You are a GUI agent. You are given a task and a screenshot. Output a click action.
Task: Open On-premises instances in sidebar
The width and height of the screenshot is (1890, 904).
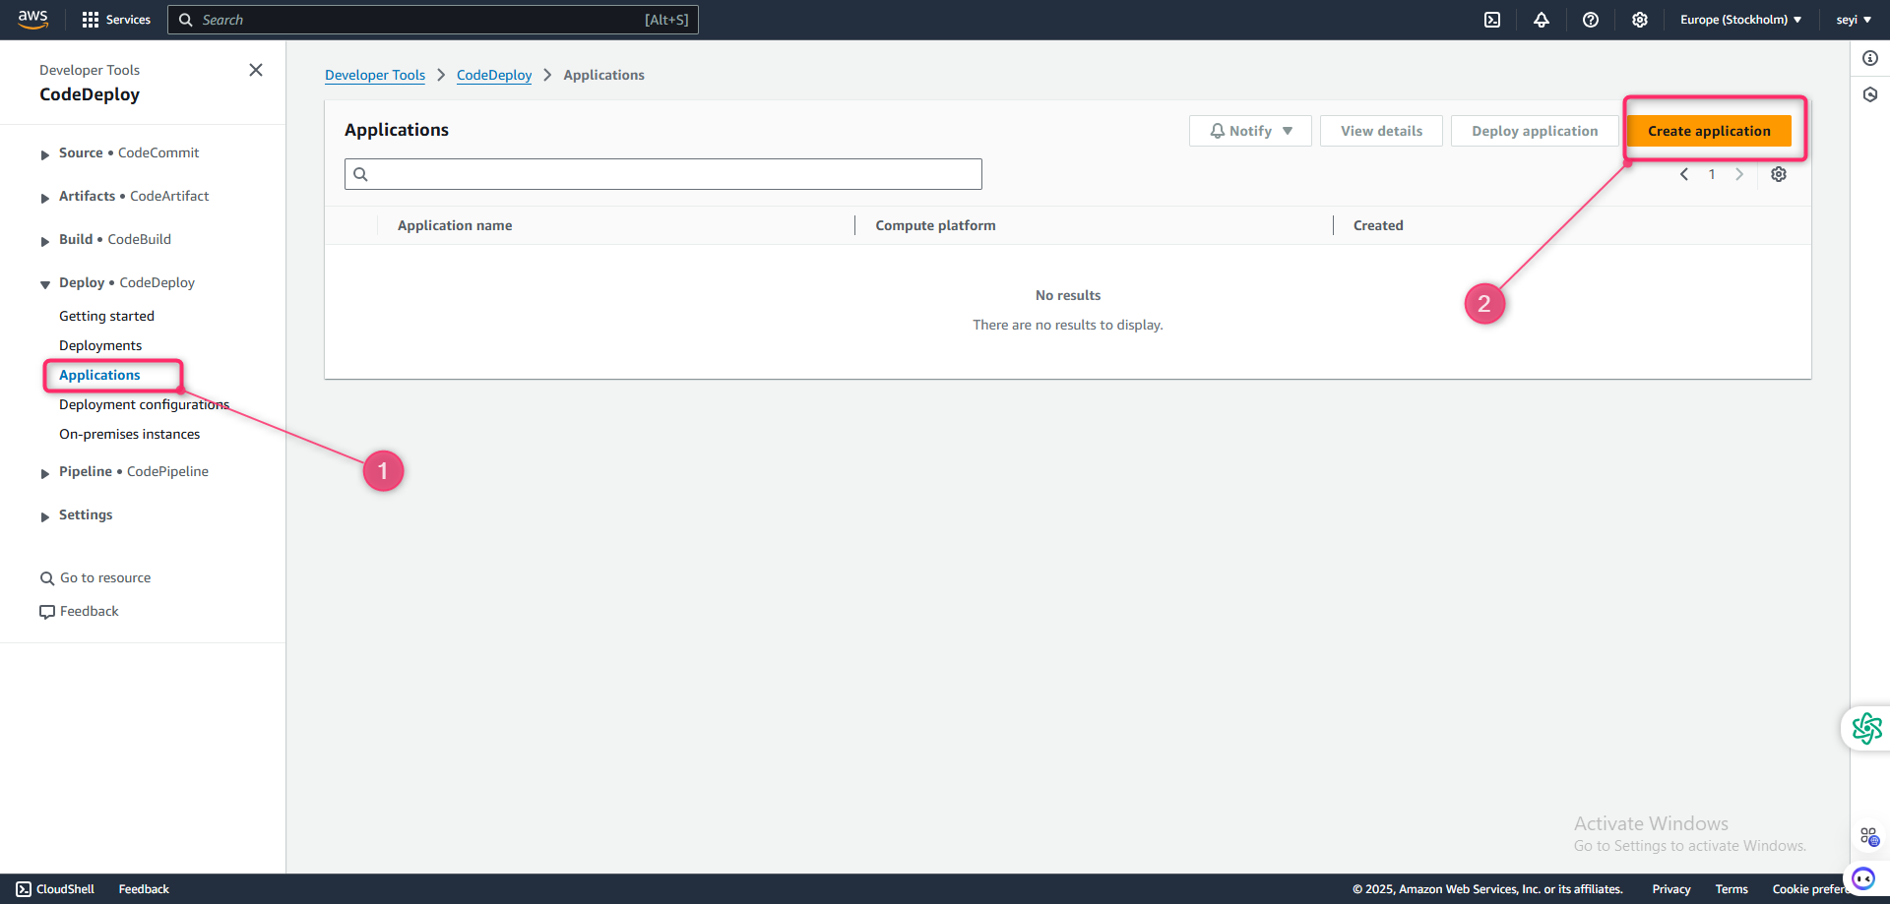tap(129, 434)
